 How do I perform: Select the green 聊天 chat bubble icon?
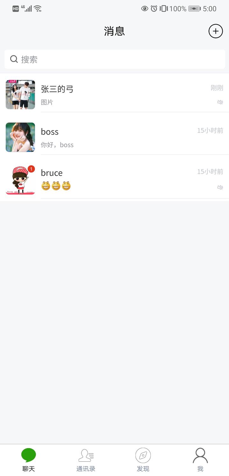[29, 455]
